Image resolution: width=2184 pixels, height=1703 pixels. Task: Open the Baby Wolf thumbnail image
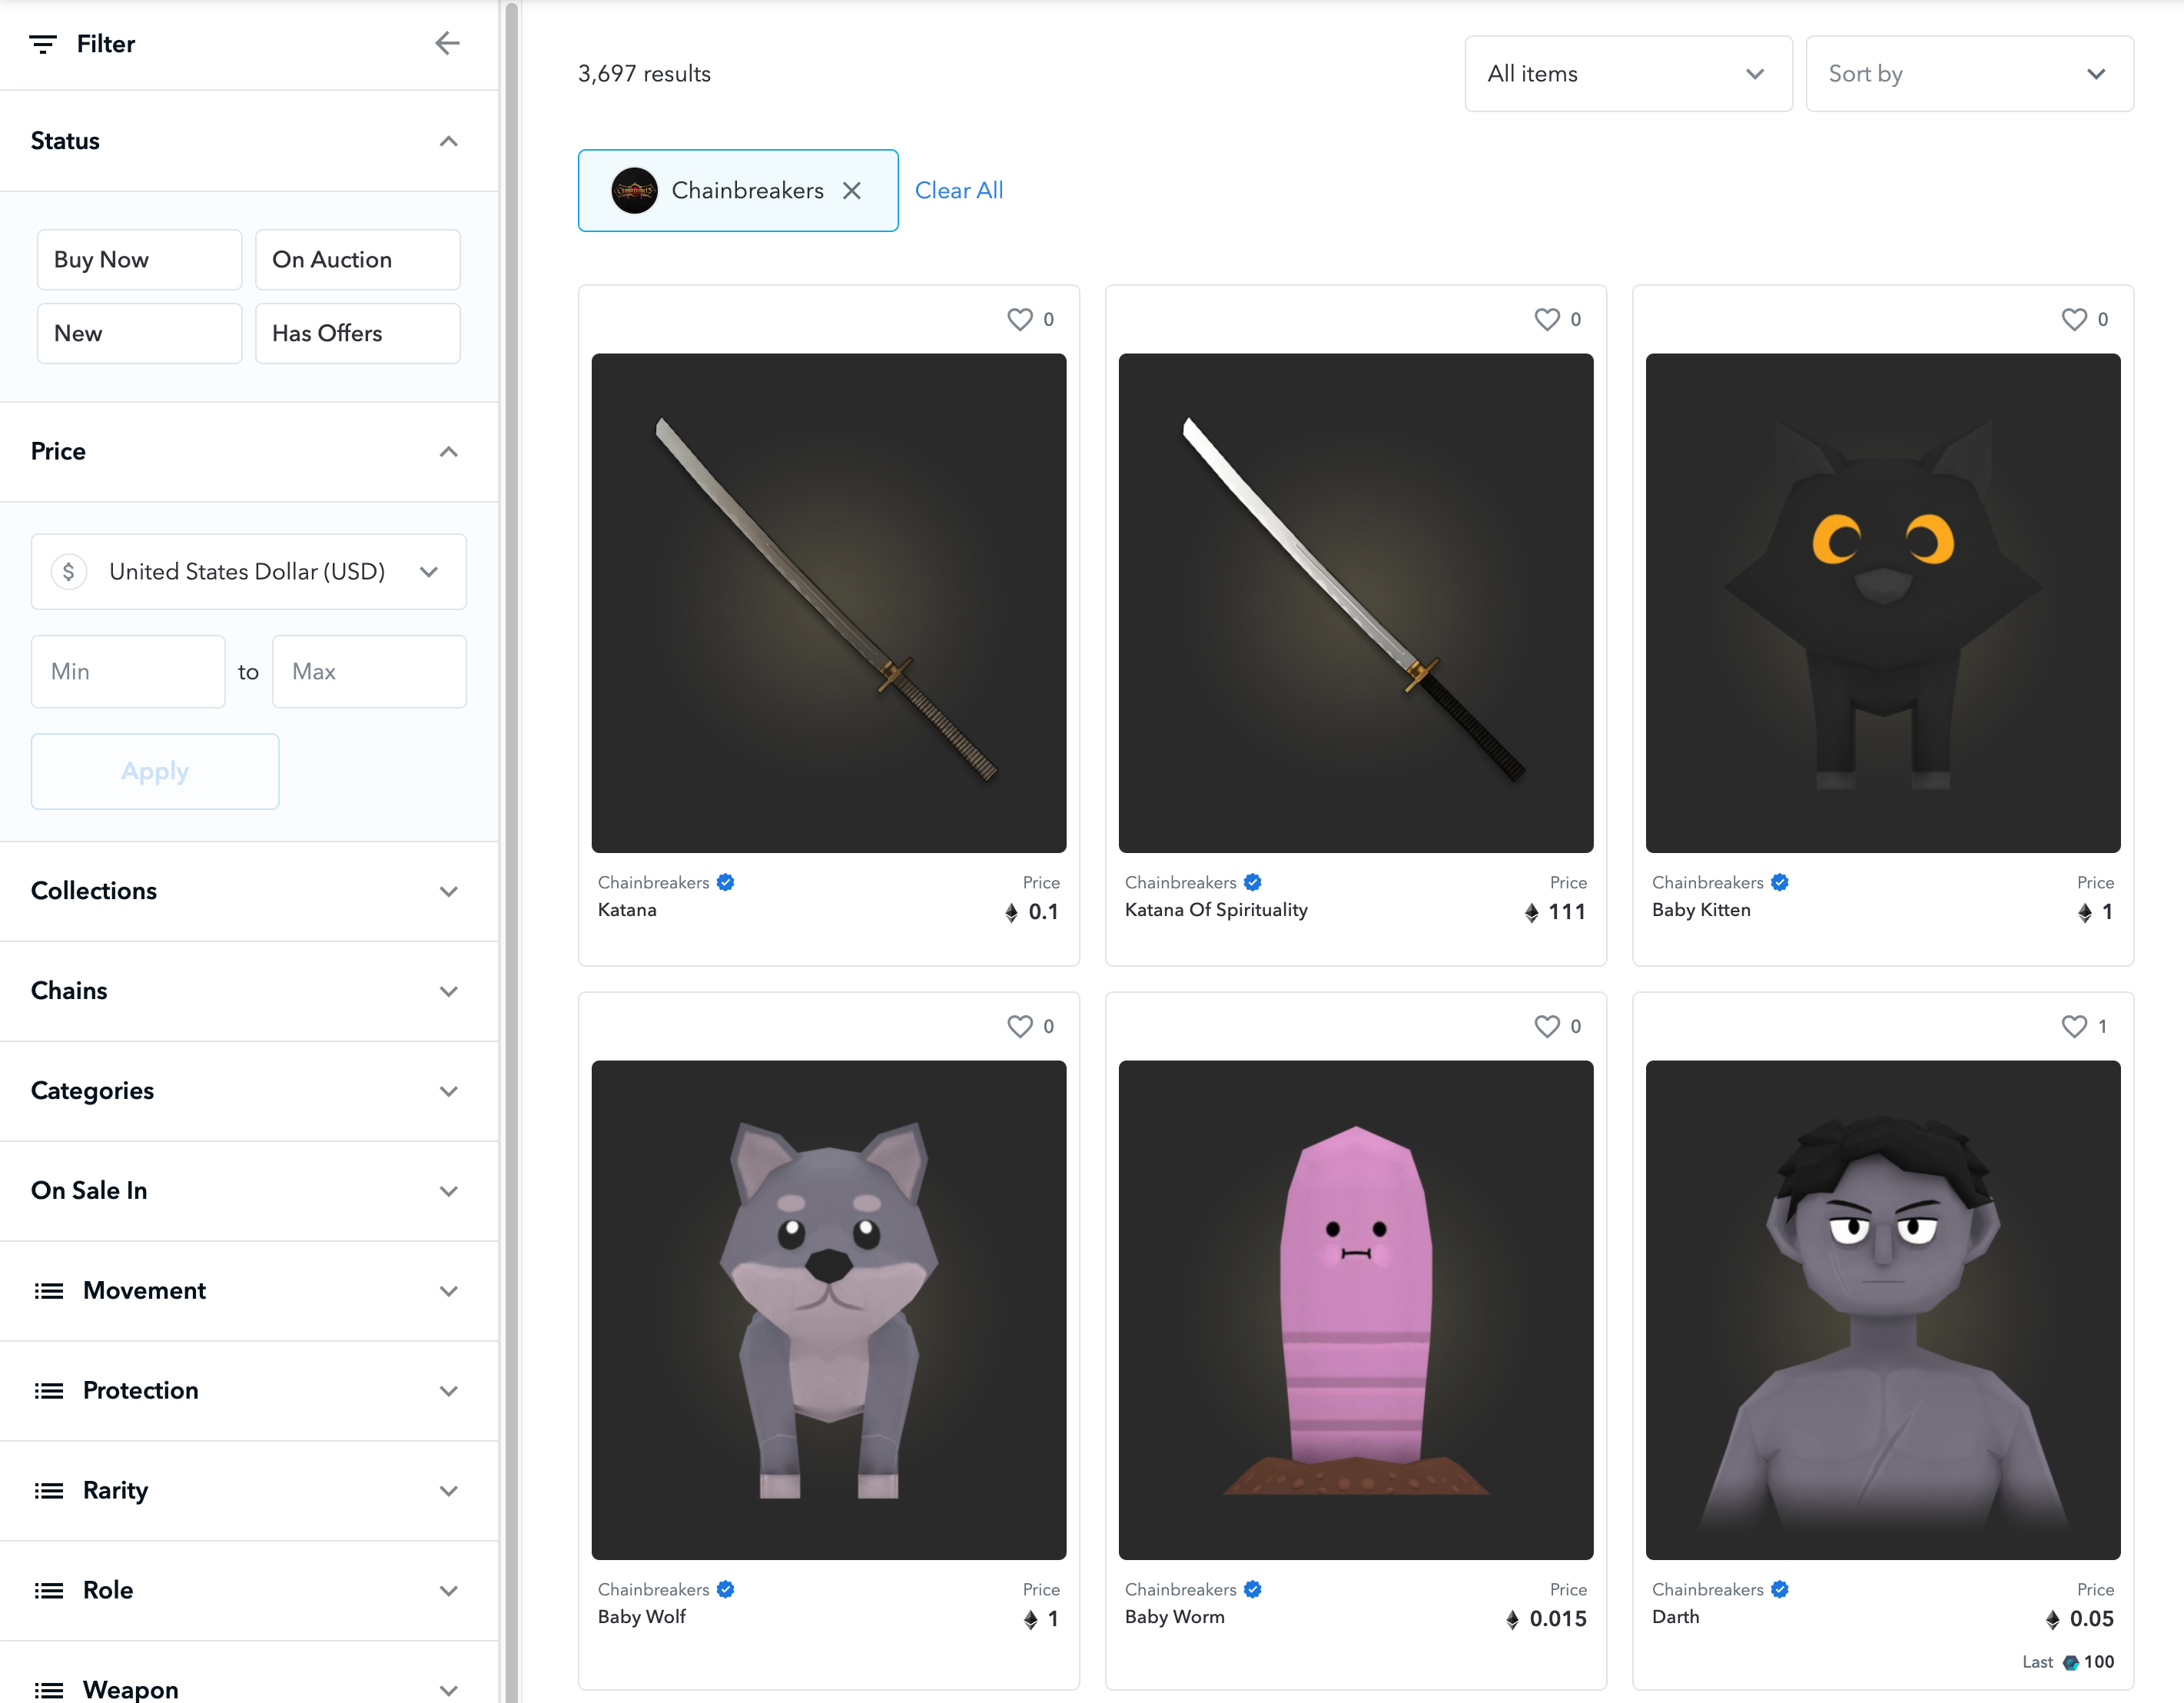coord(828,1310)
